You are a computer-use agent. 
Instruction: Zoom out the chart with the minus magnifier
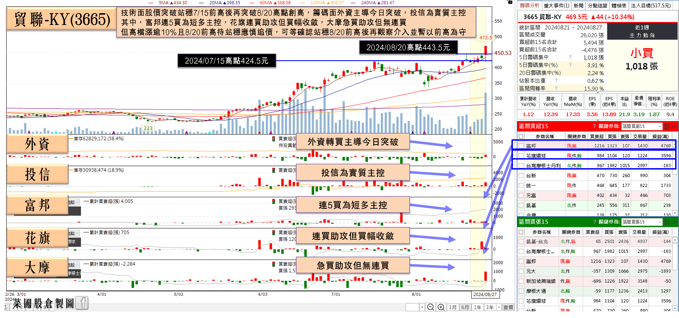[430, 307]
